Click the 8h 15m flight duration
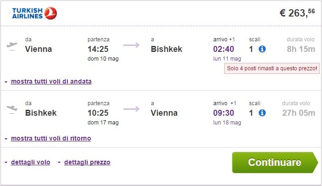This screenshot has width=322, height=186. click(301, 49)
